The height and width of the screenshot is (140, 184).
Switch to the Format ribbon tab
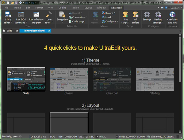(x=39, y=8)
